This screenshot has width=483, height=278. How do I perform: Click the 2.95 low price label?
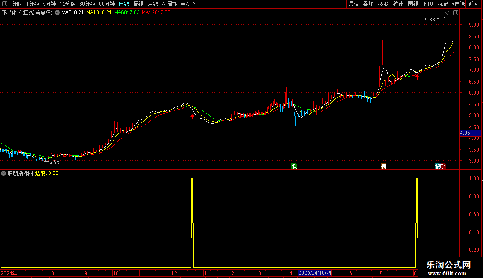tap(55, 162)
